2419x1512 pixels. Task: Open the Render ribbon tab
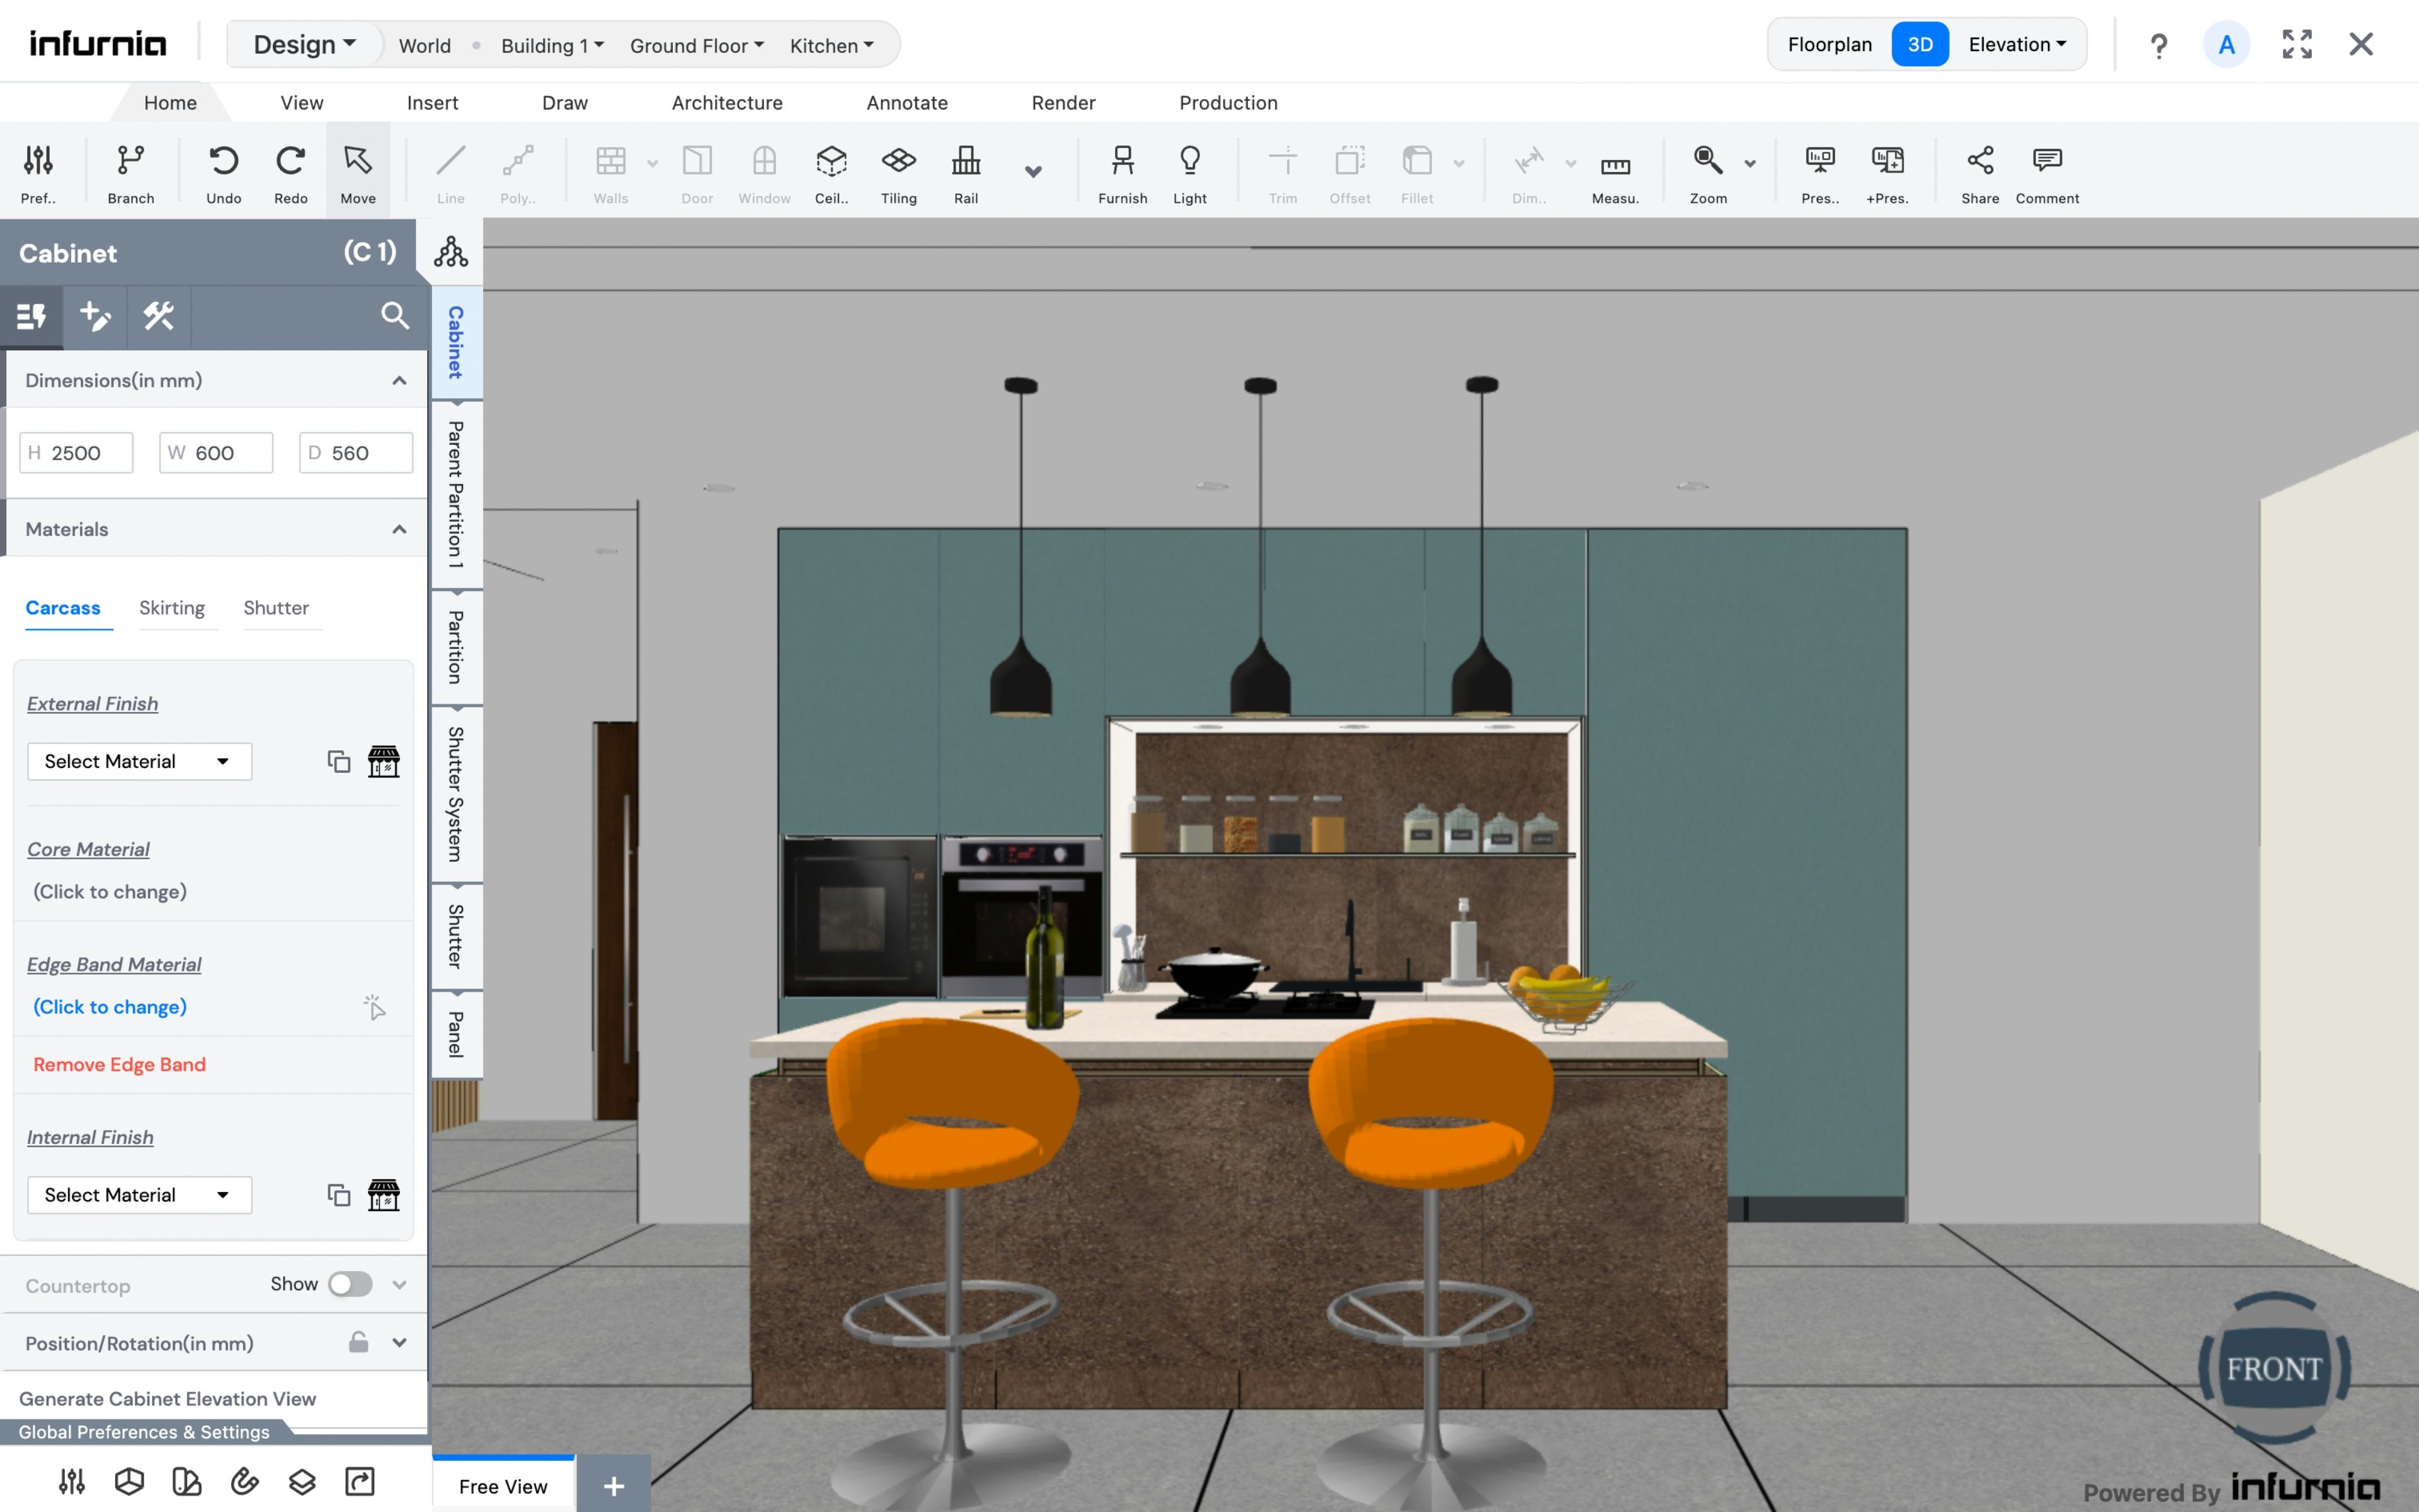coord(1063,102)
